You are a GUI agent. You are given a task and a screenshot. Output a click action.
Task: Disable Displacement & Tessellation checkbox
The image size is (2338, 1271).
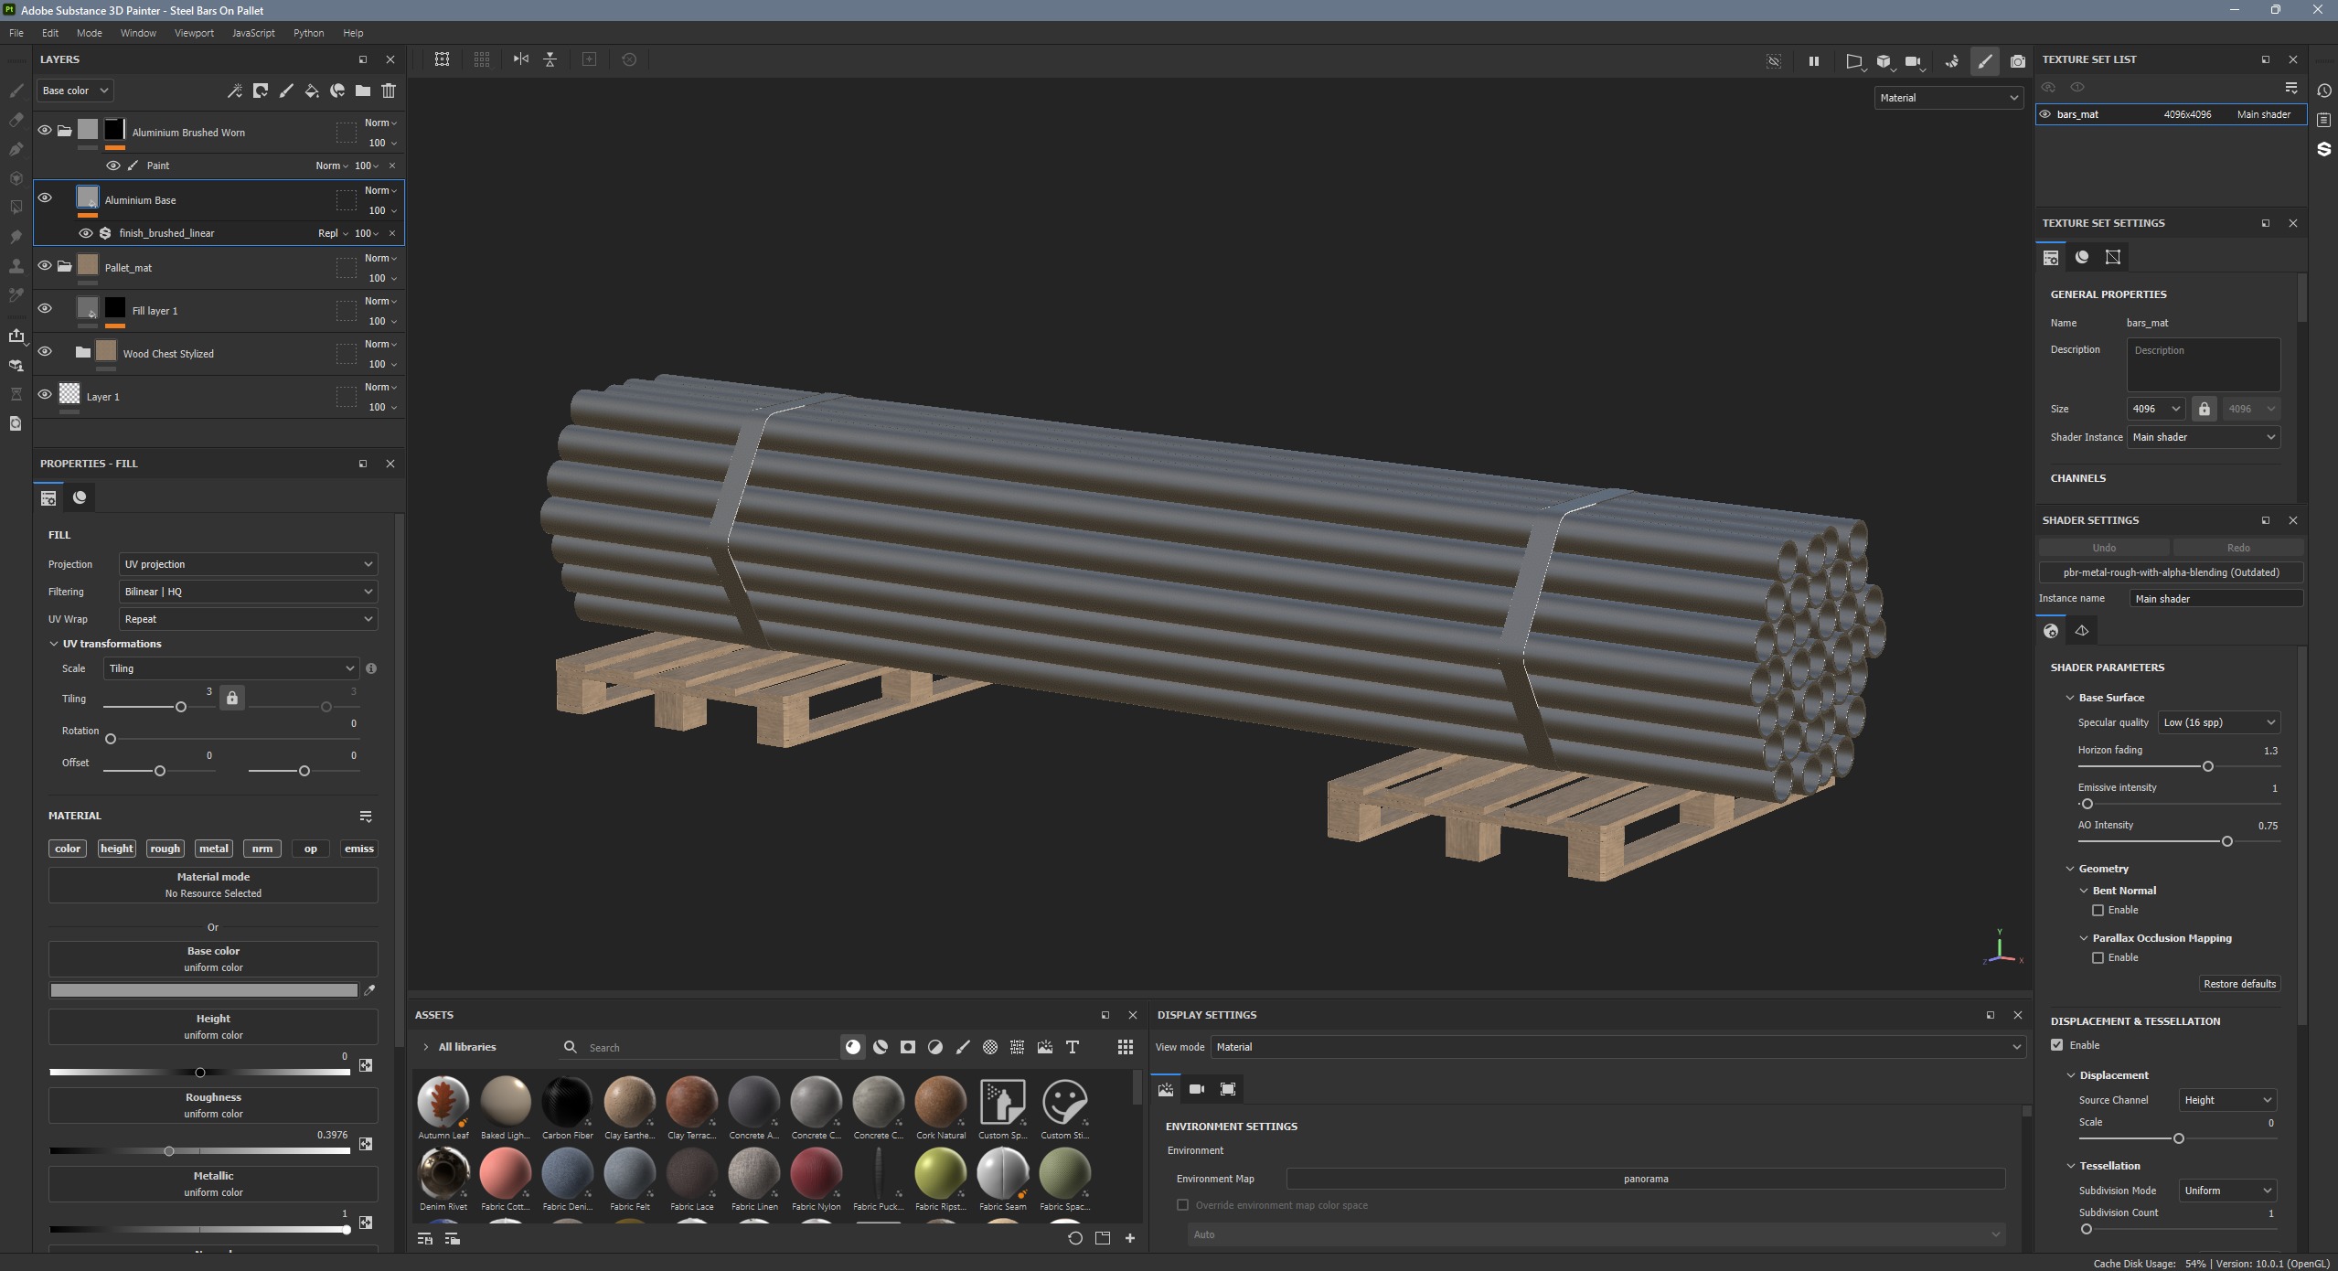click(x=2056, y=1045)
